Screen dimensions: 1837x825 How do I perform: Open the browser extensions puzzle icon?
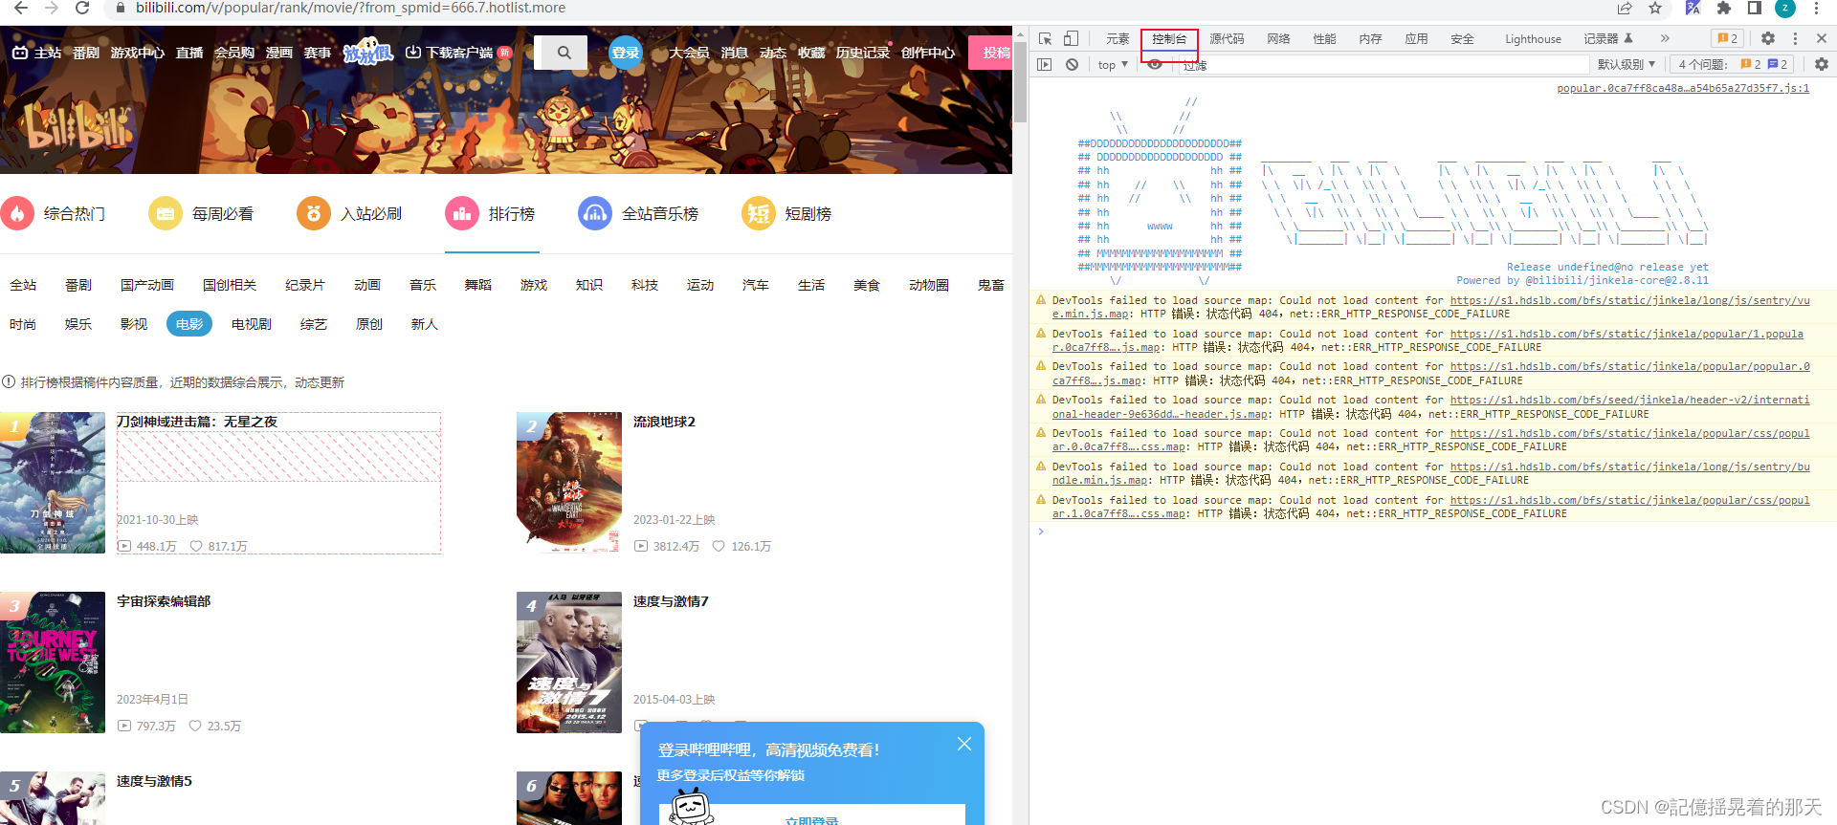1724,8
